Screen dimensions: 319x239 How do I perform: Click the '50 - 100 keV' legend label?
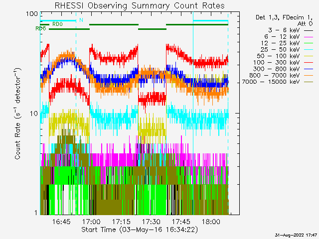pyautogui.click(x=278, y=56)
